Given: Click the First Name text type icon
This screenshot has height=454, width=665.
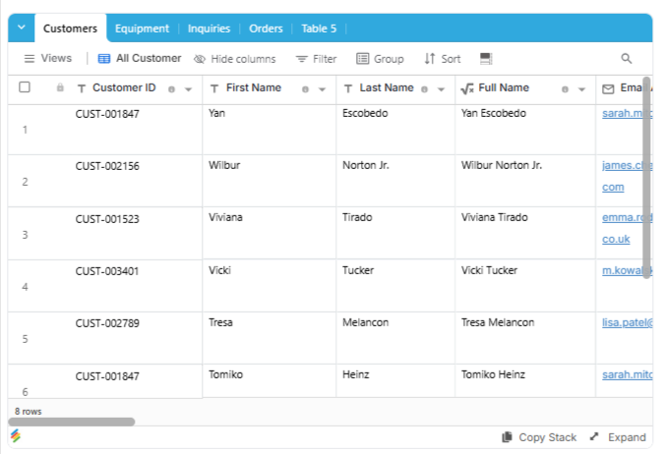Looking at the screenshot, I should (214, 88).
